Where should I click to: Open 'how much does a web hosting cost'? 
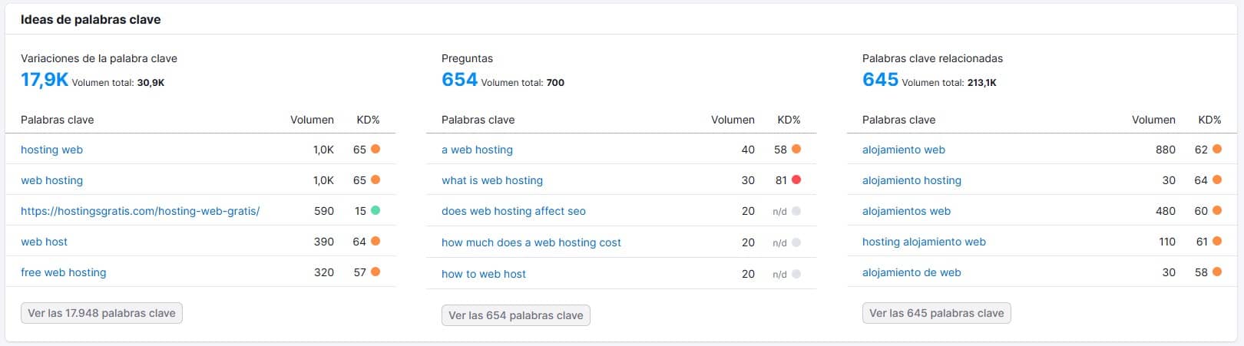click(x=531, y=242)
